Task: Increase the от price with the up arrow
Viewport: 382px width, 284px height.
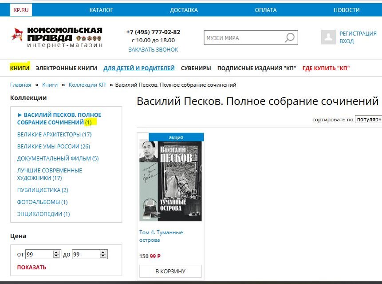Action: coord(56,252)
